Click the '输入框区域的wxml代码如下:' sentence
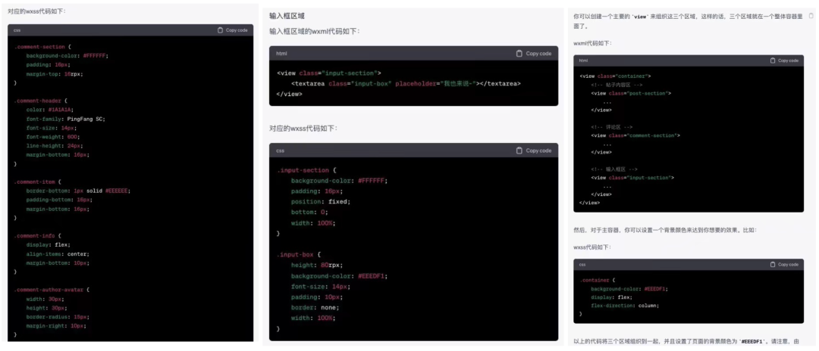 (x=315, y=31)
